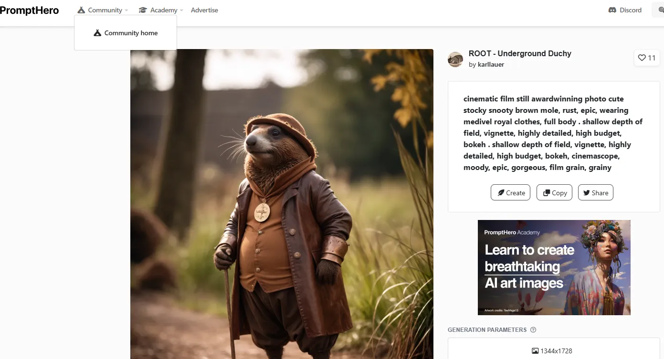Viewport: 664px width, 359px height.
Task: Click the Academy graduation cap icon
Action: [x=143, y=10]
